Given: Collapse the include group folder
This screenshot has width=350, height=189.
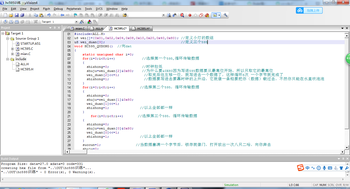Looking at the screenshot, I should pos(8,59).
